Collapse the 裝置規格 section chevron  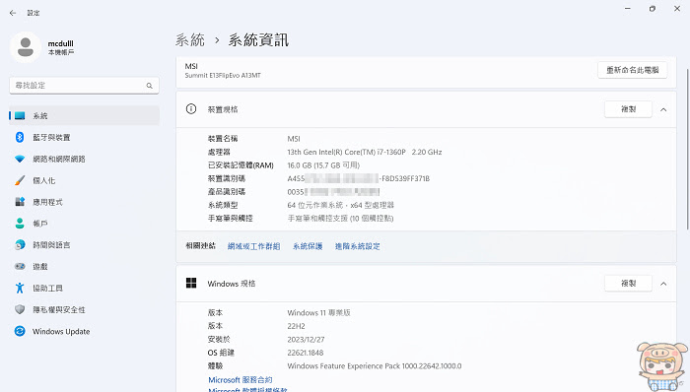click(663, 109)
